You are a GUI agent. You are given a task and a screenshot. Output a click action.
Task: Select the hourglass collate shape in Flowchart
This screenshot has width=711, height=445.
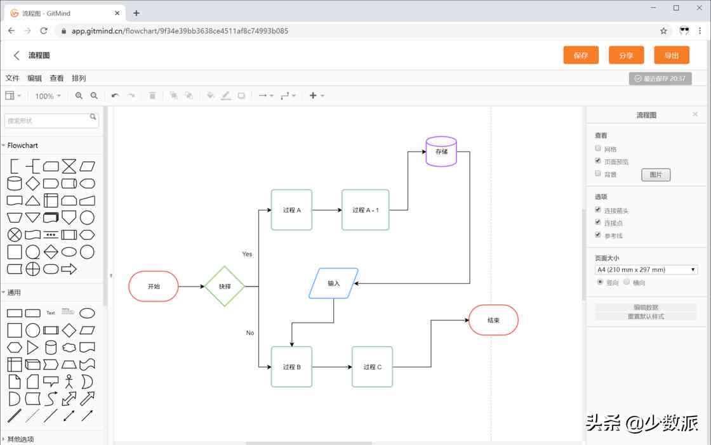click(69, 166)
